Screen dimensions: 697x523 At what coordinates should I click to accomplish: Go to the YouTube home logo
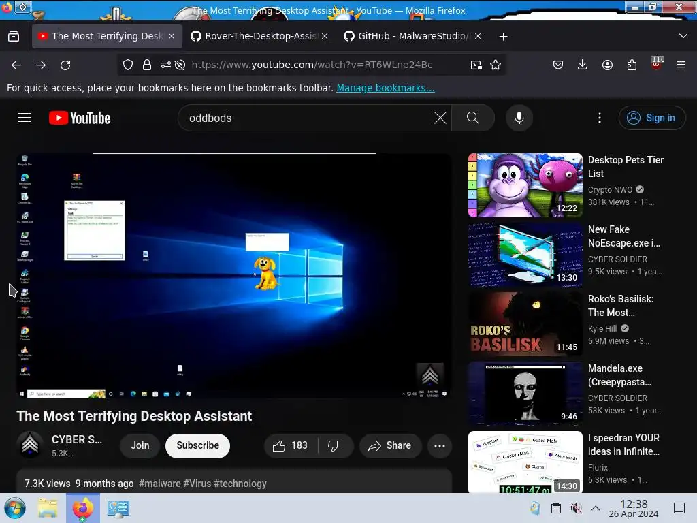(80, 118)
